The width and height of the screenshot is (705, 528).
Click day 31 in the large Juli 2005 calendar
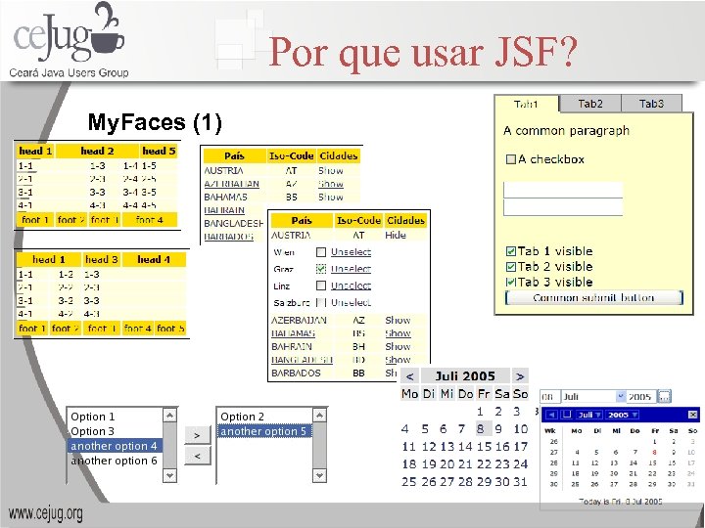click(x=520, y=482)
